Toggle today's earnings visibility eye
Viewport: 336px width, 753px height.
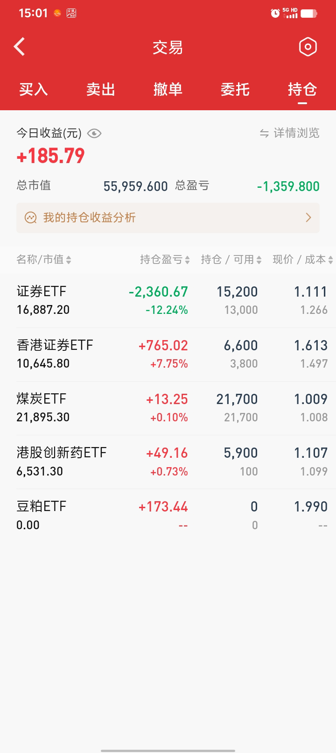coord(94,134)
